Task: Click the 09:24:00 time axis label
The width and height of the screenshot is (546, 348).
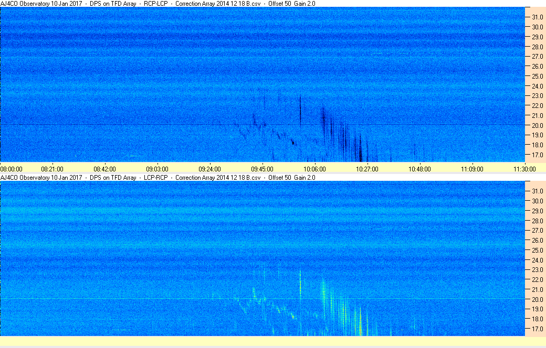Action: pos(209,169)
